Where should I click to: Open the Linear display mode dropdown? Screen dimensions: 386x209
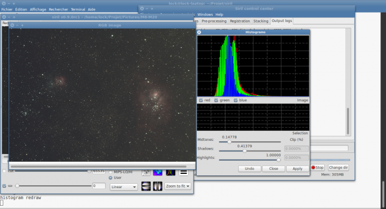click(x=124, y=186)
